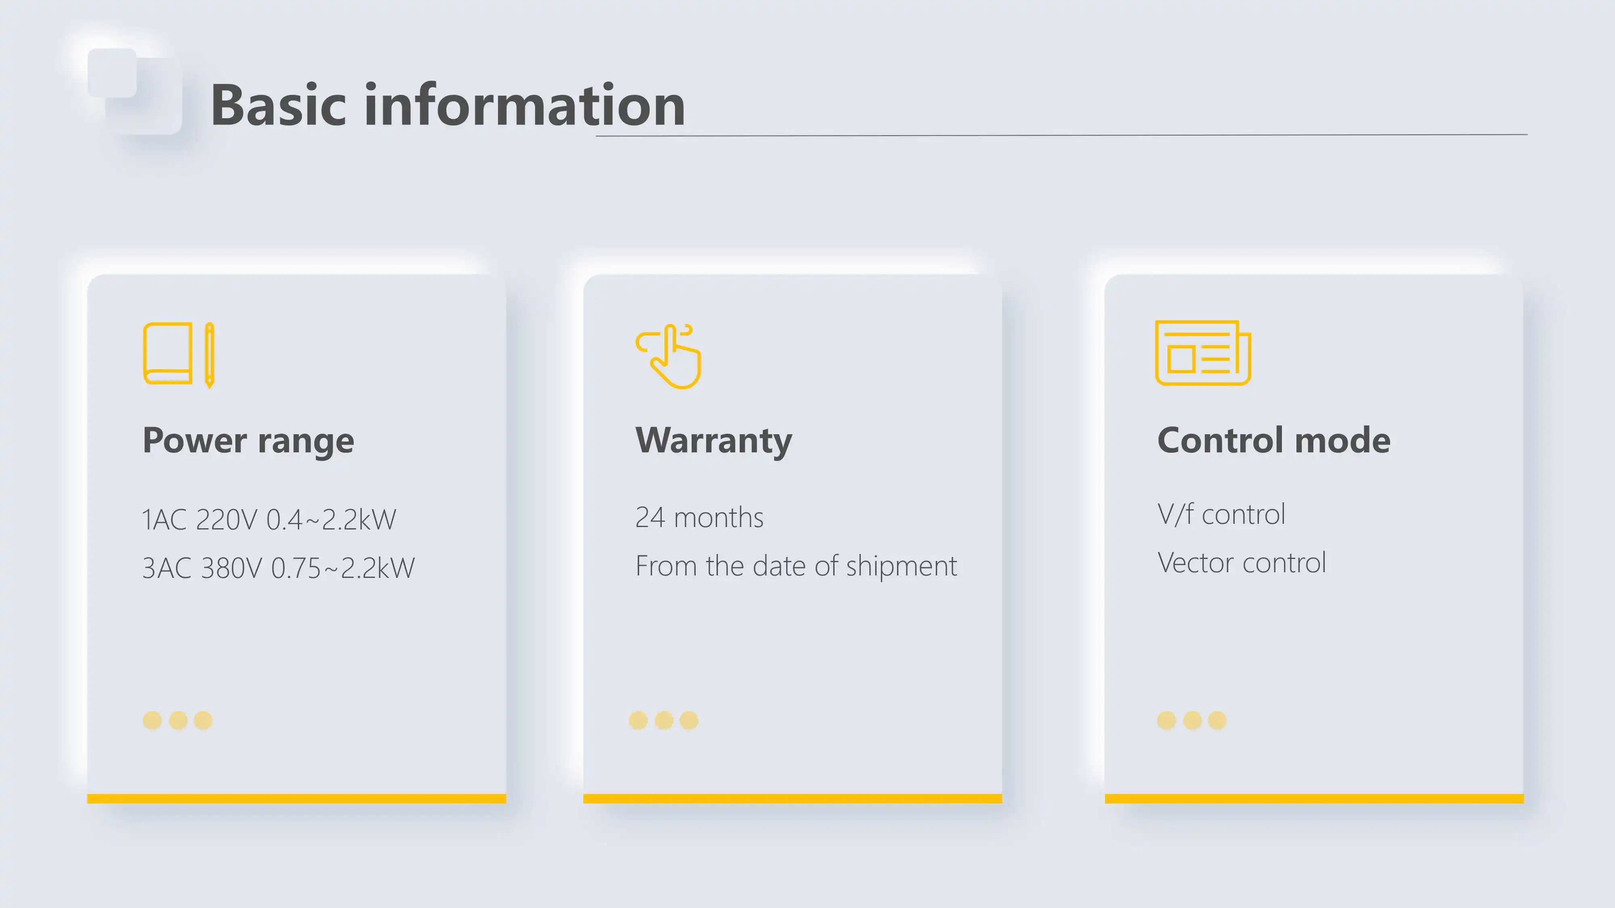Click three yellow dots in Control mode card

pyautogui.click(x=1191, y=720)
